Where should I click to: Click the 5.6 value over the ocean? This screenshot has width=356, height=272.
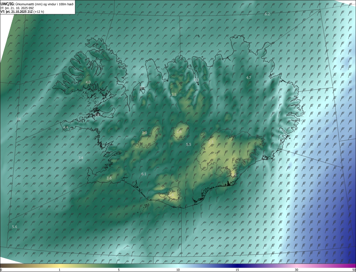[x=14, y=227]
